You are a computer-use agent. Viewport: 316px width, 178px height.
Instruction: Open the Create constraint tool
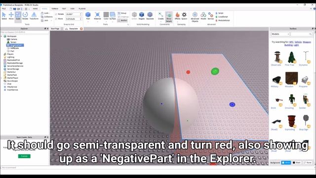pyautogui.click(x=160, y=16)
